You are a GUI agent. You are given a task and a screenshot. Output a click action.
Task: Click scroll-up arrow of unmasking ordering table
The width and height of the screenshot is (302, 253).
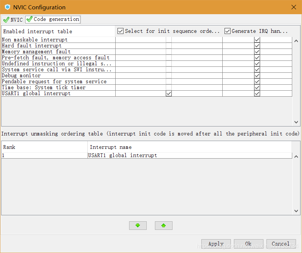pyautogui.click(x=296, y=157)
